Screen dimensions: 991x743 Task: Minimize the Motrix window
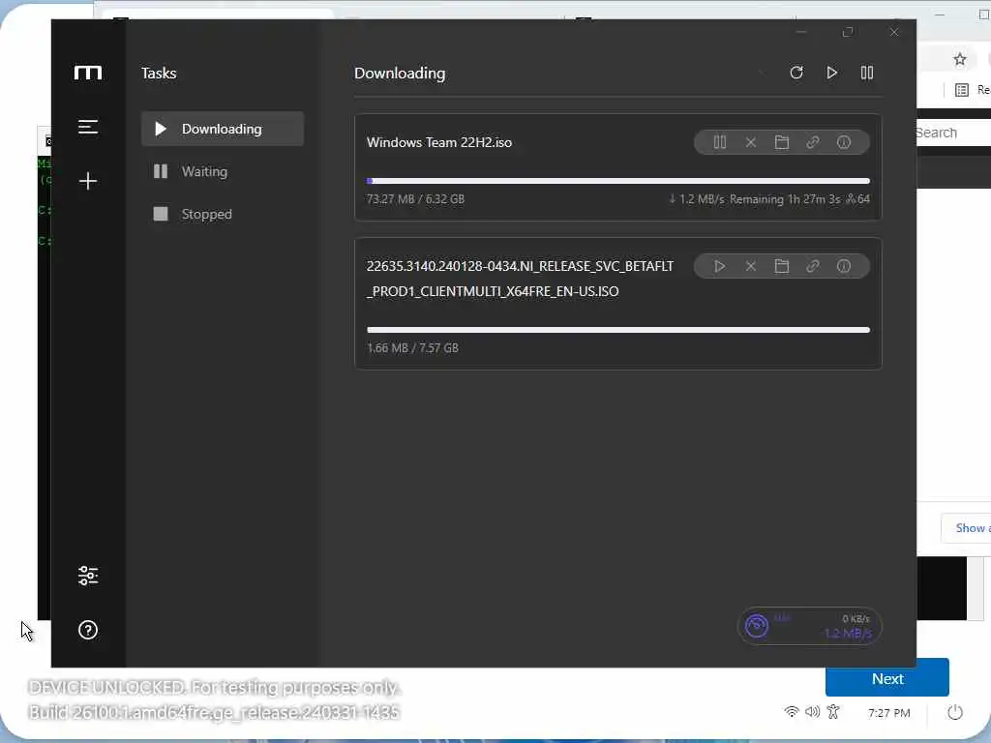(801, 32)
